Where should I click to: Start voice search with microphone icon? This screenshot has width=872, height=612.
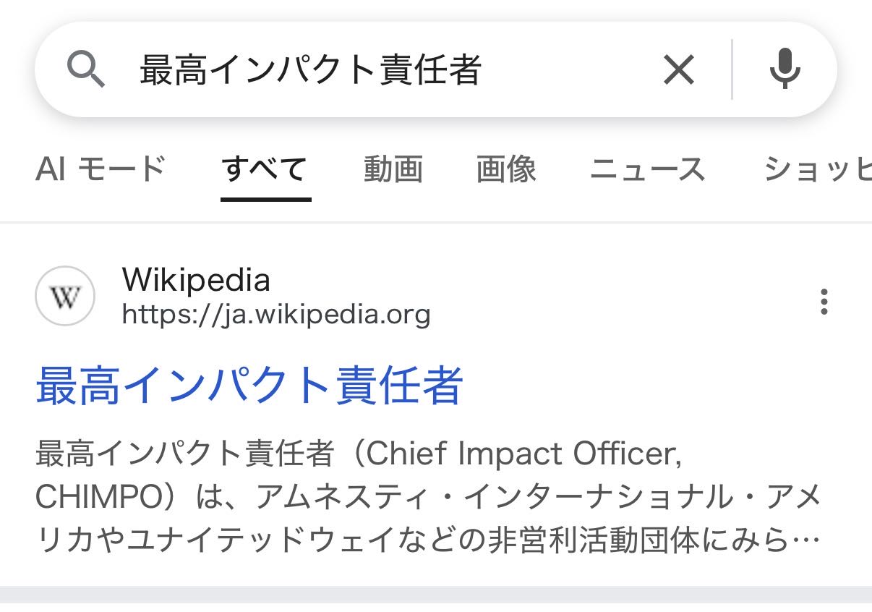(785, 70)
